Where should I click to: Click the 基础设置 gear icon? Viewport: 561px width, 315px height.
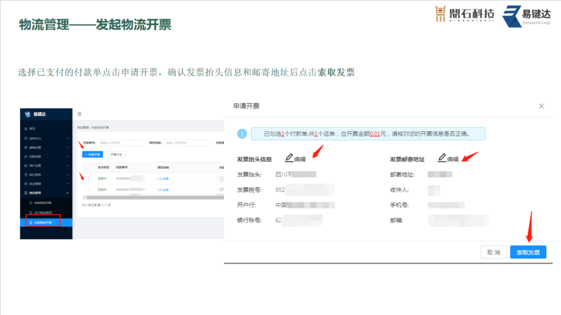[26, 147]
